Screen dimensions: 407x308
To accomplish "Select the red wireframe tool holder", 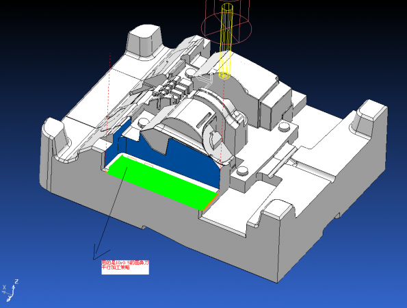I will coord(227,22).
